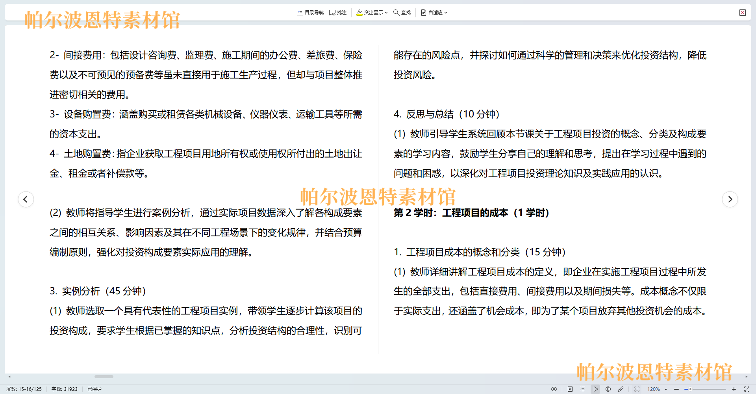Screen dimensions: 756x394
Task: Click horizontal scrollbar right arrow
Action: point(746,377)
